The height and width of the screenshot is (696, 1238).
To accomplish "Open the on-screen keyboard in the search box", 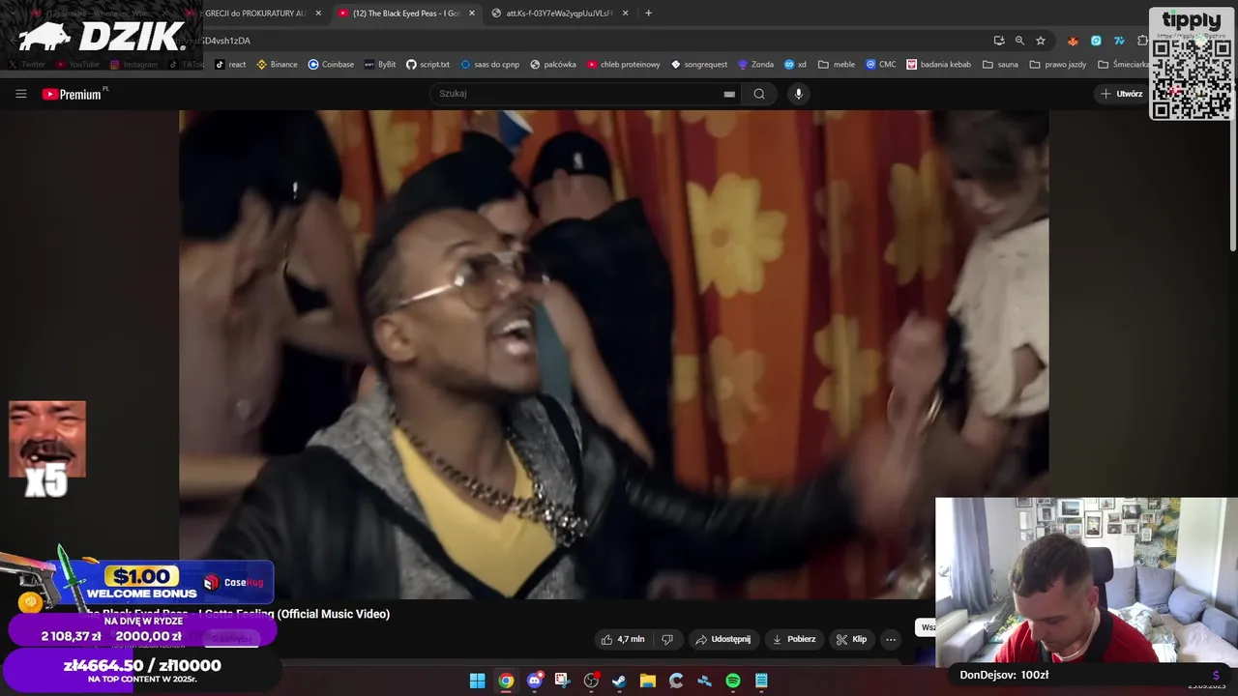I will tap(729, 94).
